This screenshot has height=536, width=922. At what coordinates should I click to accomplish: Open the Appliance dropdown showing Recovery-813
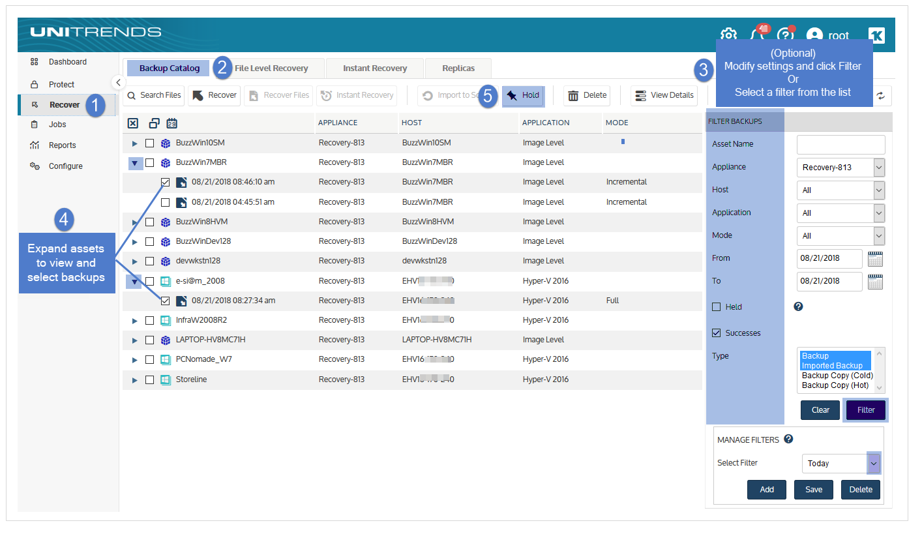point(841,168)
